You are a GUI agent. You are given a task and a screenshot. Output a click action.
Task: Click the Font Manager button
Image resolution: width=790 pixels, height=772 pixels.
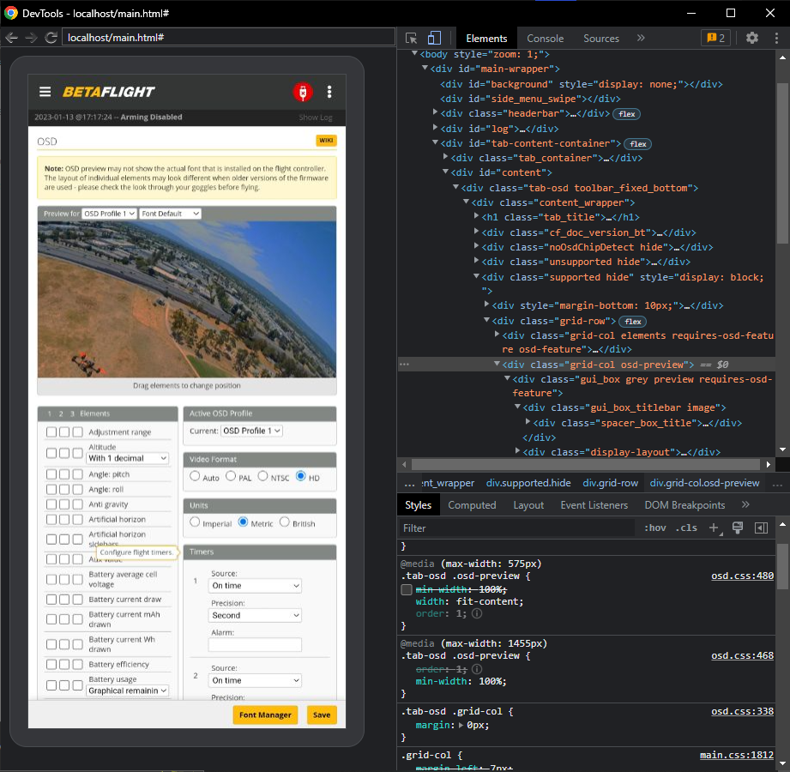(265, 715)
